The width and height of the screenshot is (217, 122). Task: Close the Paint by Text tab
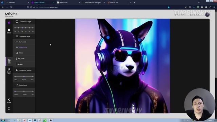click(x=130, y=2)
